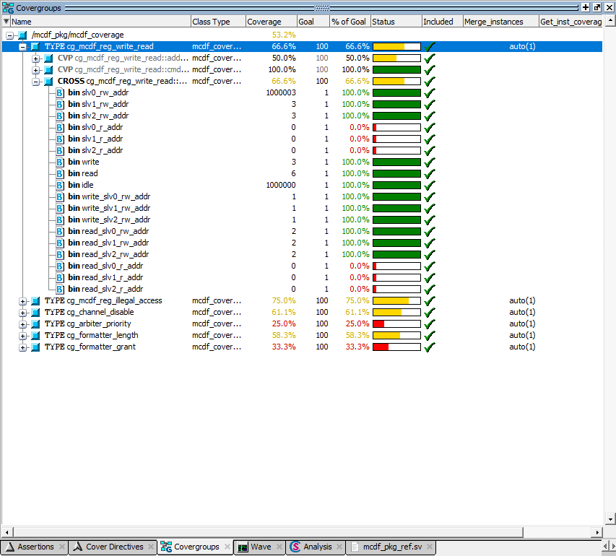
Task: Click the filter funnel icon above the Name column
Action: click(x=6, y=22)
